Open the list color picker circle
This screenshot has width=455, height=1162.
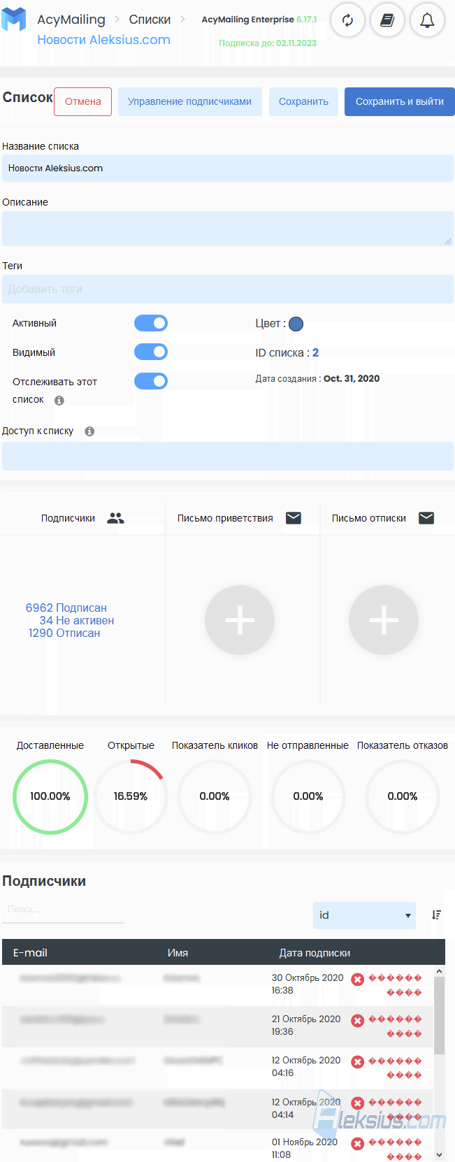[x=296, y=324]
